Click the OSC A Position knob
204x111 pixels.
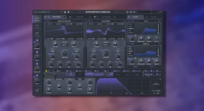[64, 53]
